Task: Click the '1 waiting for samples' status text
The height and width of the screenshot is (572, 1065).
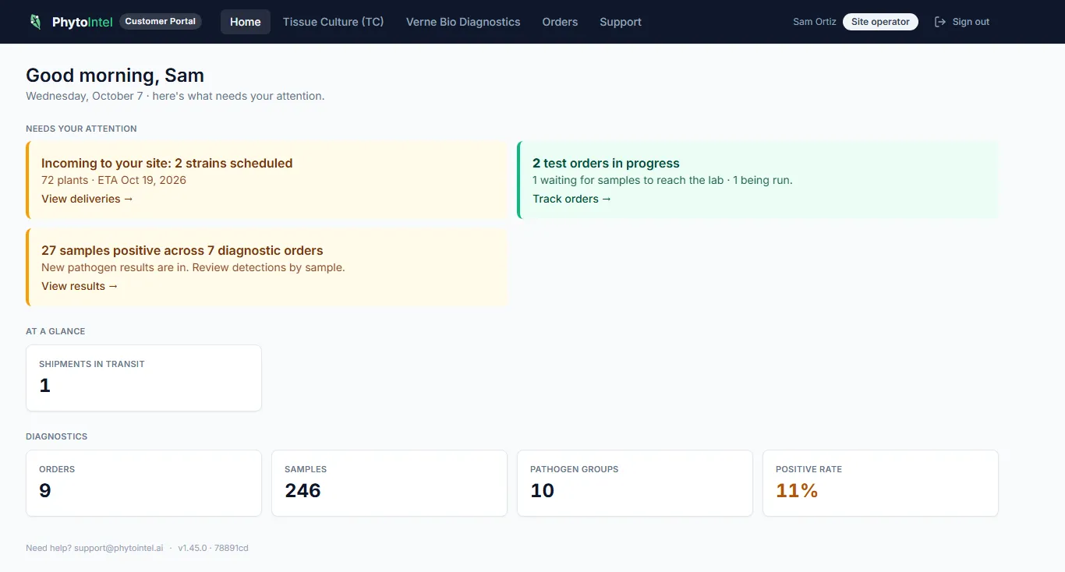Action: click(x=663, y=180)
